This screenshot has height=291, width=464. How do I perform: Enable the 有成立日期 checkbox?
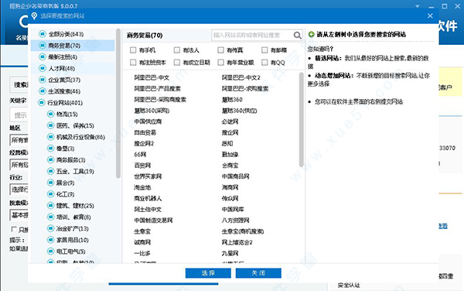177,63
